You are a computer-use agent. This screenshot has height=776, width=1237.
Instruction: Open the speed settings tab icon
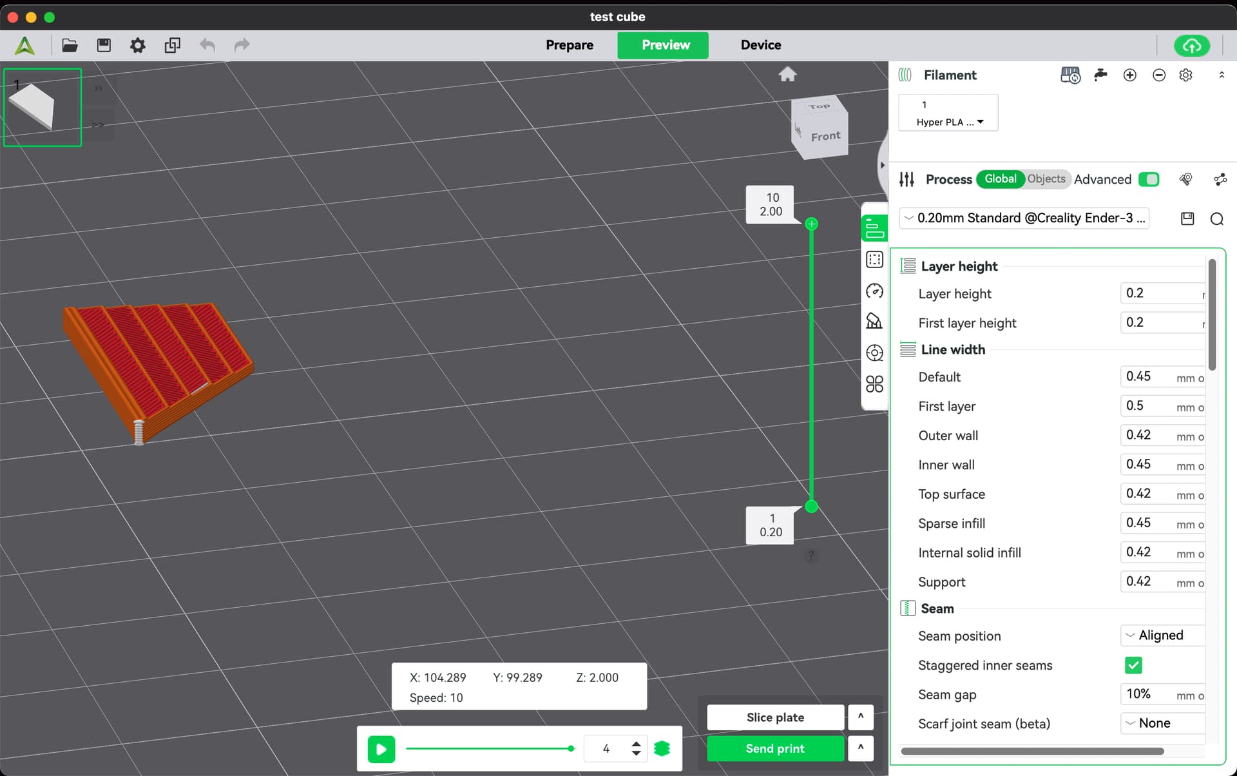874,291
